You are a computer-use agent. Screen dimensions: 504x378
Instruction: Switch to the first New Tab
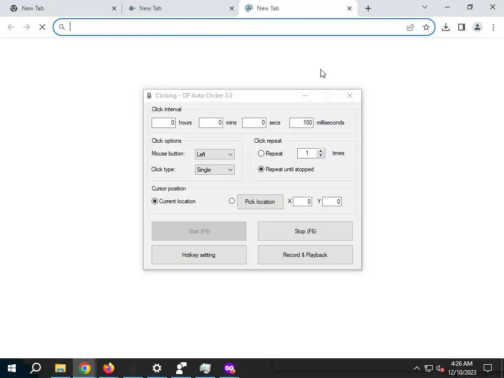(61, 8)
